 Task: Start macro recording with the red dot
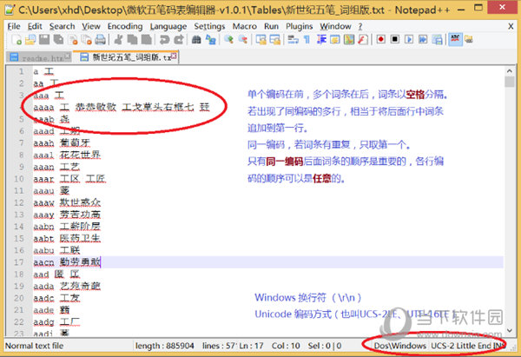[x=381, y=40]
